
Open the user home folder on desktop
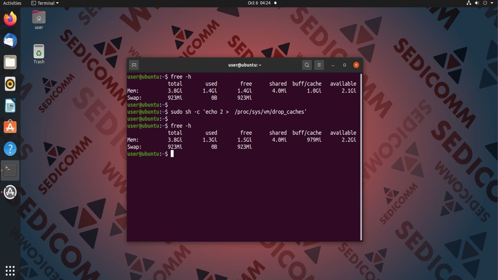click(x=39, y=20)
